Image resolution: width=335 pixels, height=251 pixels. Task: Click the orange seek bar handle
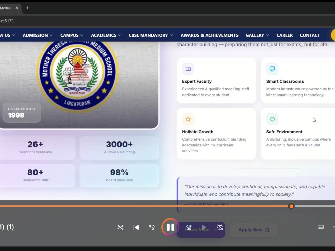291,206
